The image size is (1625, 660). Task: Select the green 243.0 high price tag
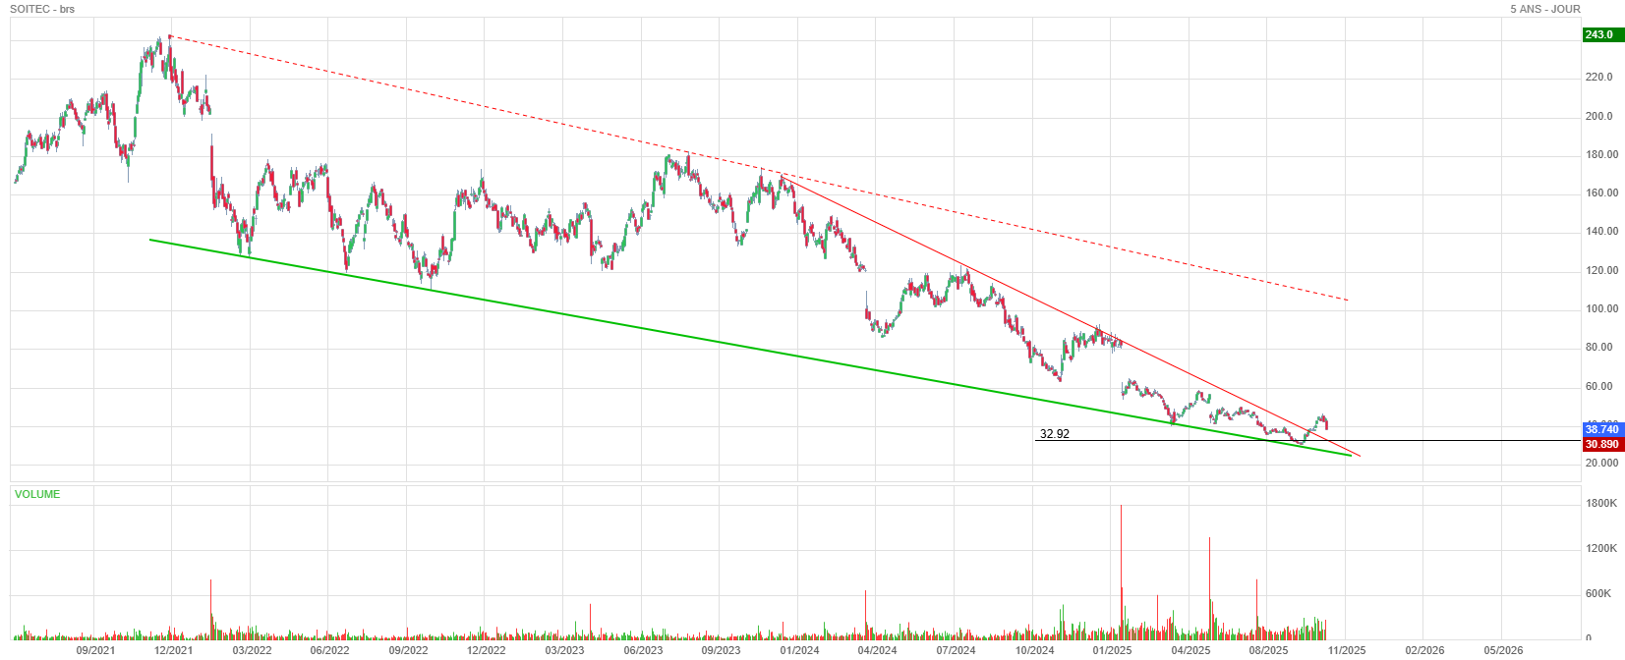pos(1602,34)
